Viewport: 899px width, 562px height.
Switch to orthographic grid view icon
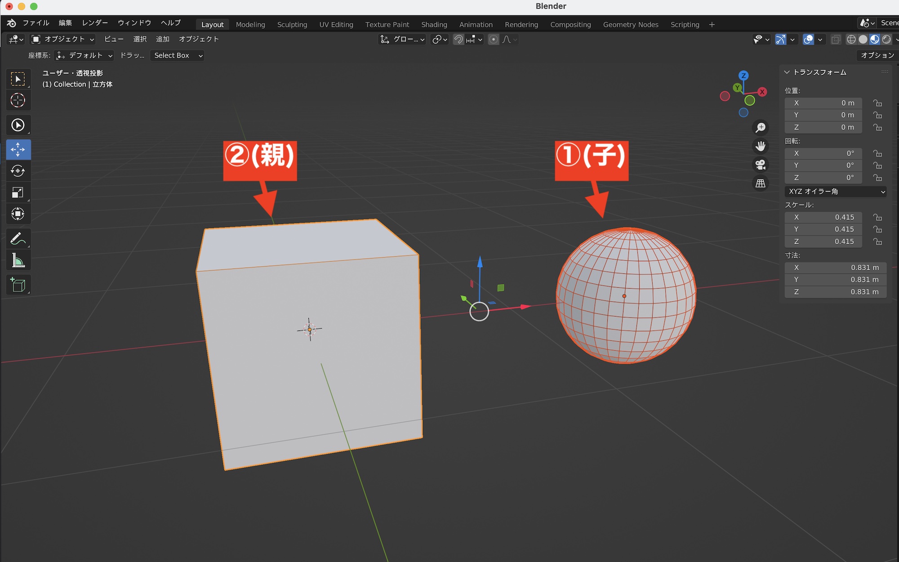(x=761, y=183)
